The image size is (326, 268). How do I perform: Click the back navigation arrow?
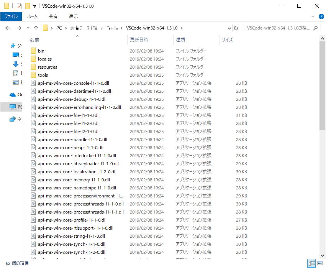click(x=8, y=28)
